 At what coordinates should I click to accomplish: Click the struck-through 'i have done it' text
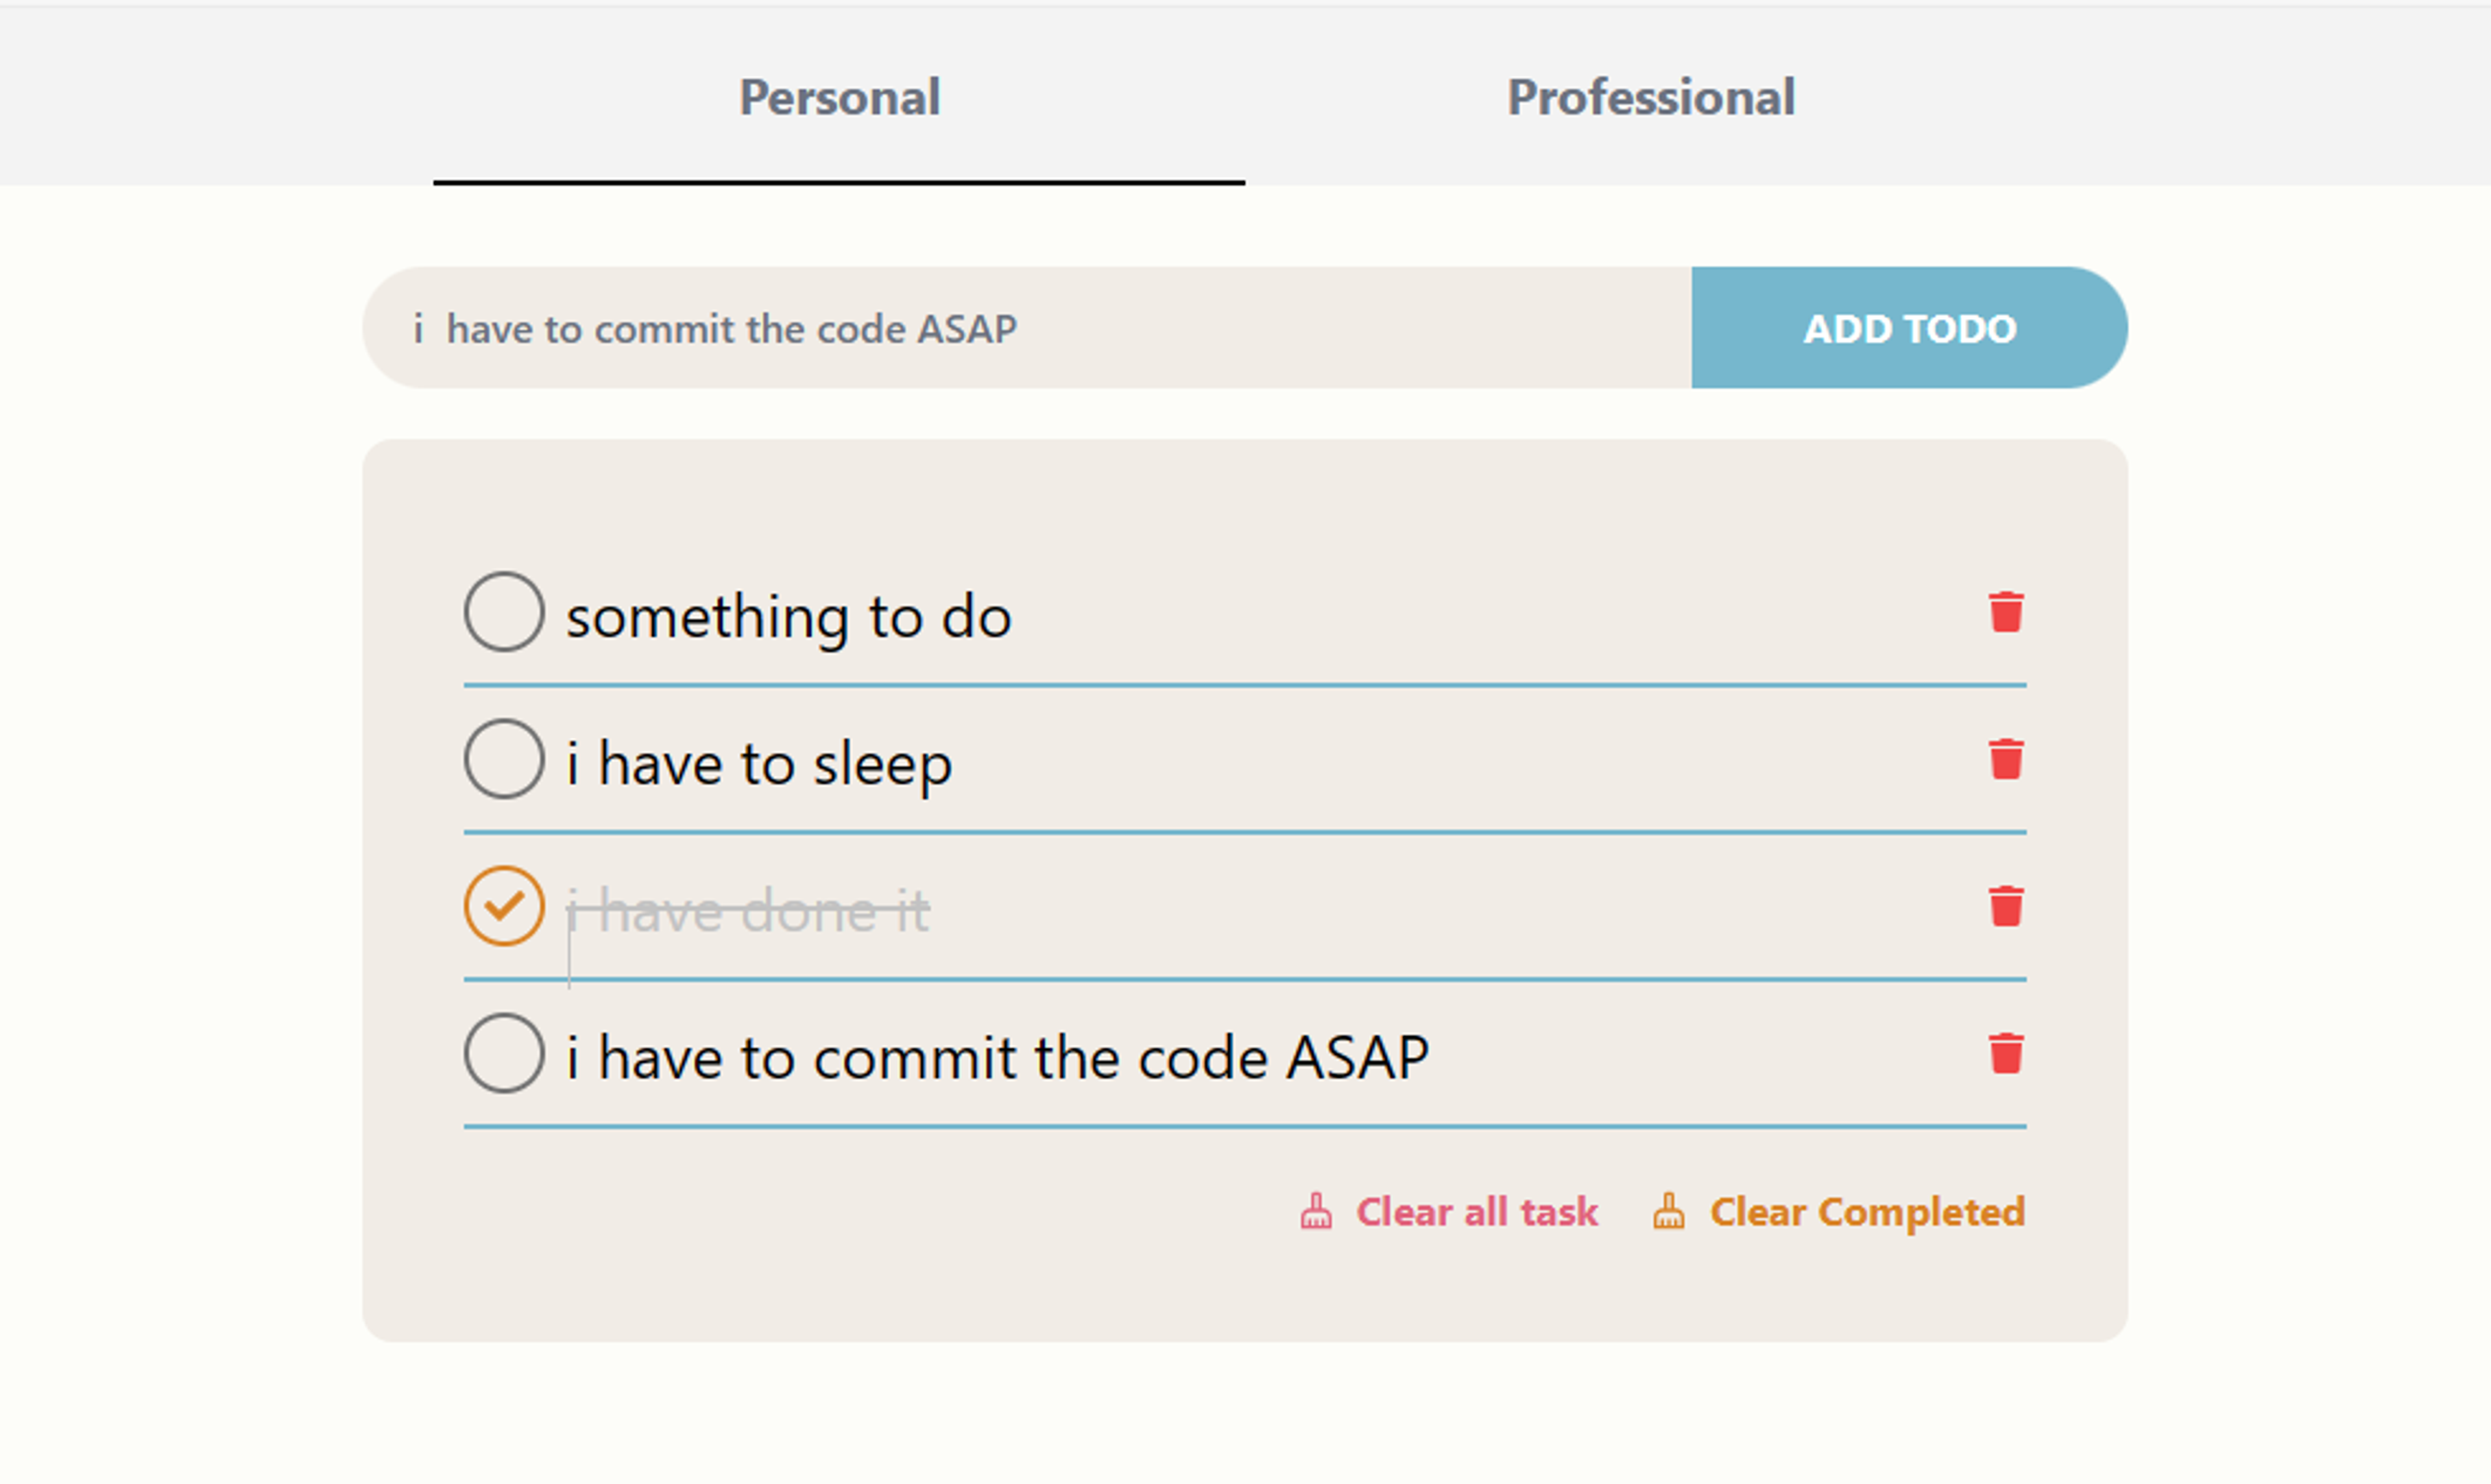coord(748,910)
